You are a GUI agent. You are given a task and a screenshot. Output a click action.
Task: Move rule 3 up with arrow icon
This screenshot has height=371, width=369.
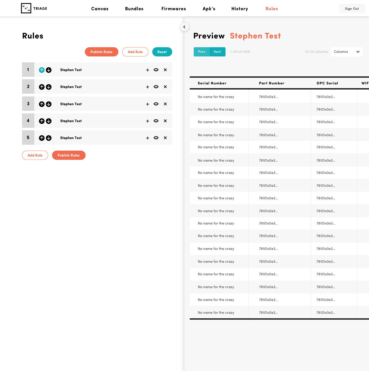tap(42, 104)
